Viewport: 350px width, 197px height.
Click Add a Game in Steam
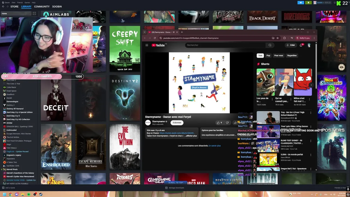8,188
